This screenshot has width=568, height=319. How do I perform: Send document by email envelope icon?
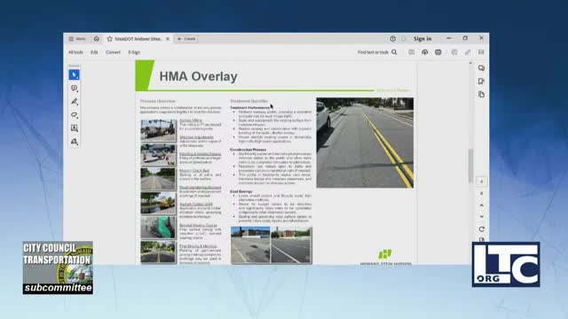point(481,52)
